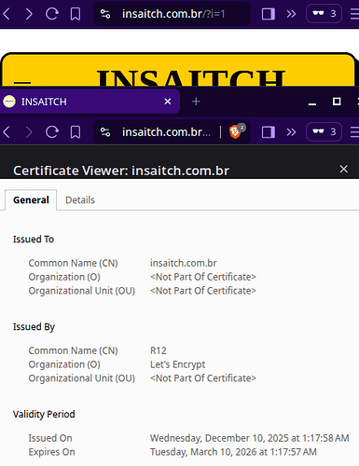Go back in the upper browser window
The image size is (359, 466).
tap(7, 14)
